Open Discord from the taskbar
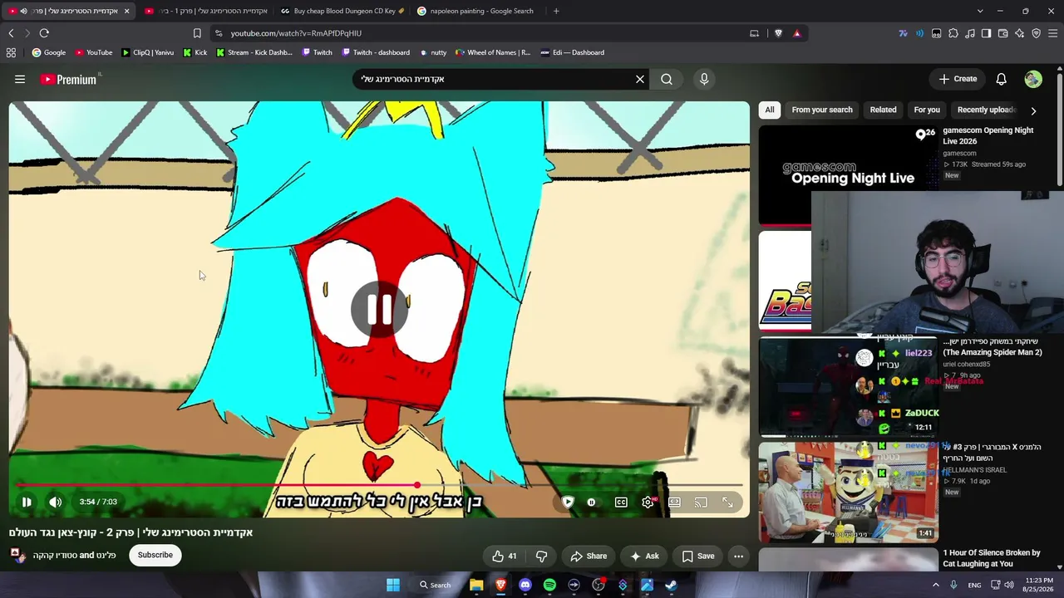1064x598 pixels. 525,585
